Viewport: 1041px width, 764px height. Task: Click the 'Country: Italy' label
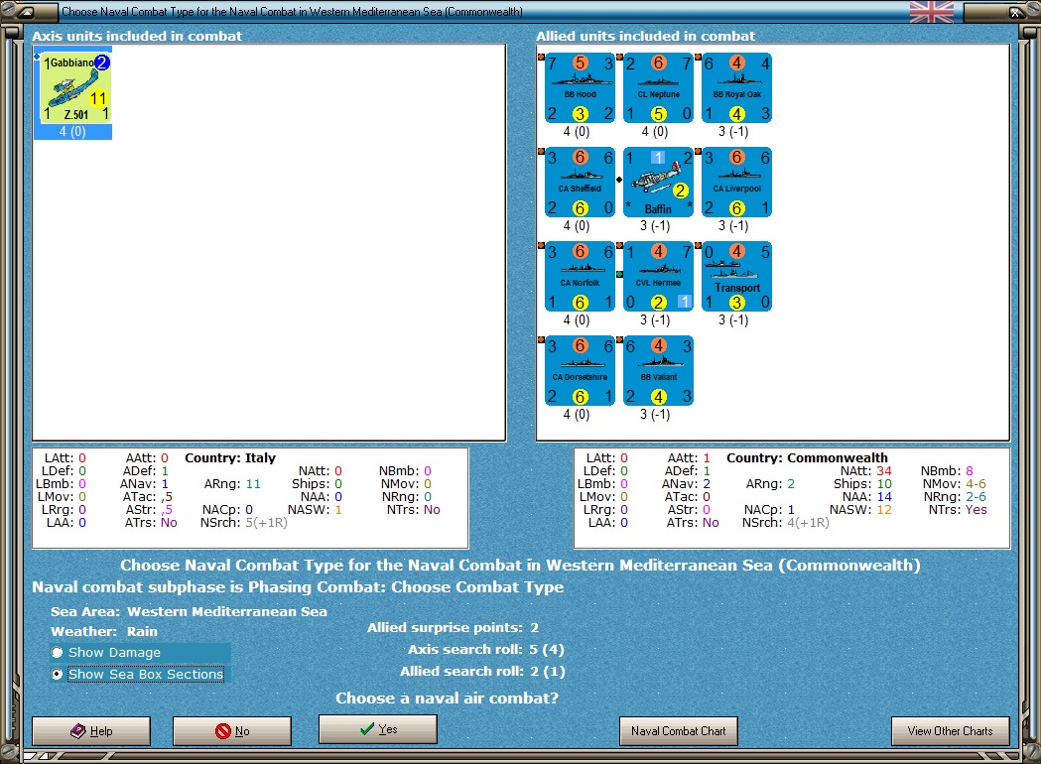pos(229,458)
